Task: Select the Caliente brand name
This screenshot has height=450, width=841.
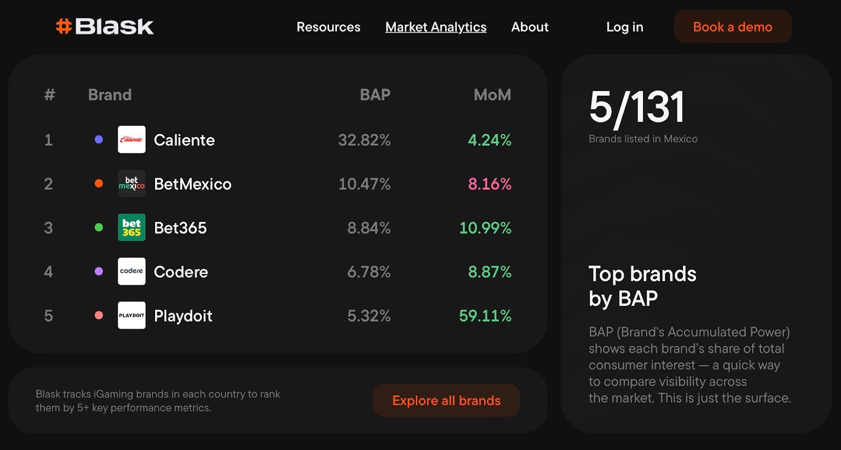Action: [184, 140]
